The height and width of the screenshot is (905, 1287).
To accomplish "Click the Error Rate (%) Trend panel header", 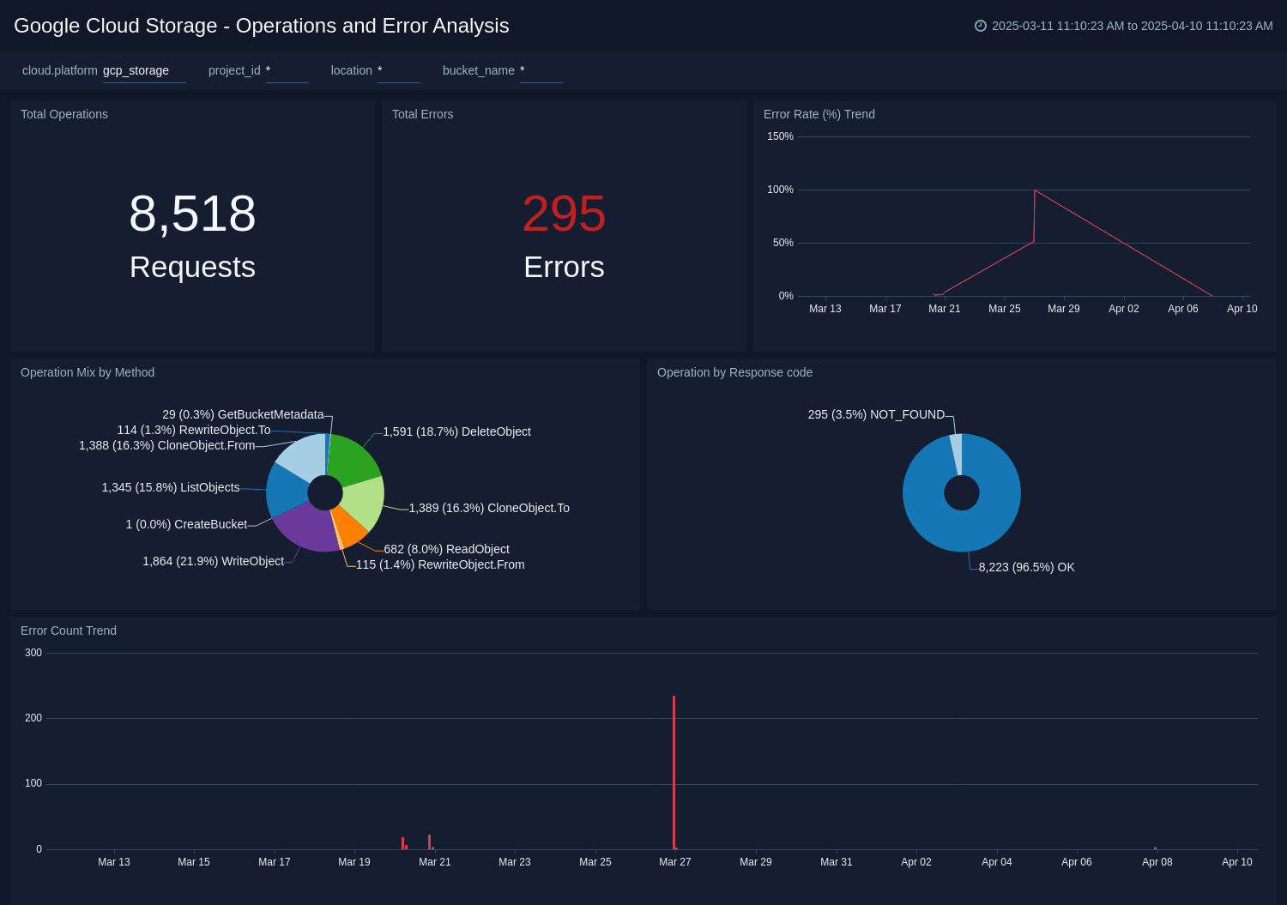I will tap(819, 114).
